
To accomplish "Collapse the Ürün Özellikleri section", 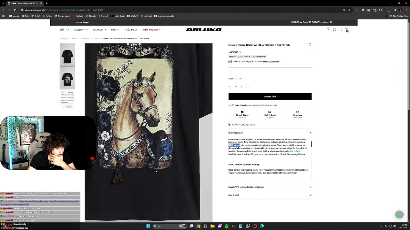I will (x=270, y=133).
